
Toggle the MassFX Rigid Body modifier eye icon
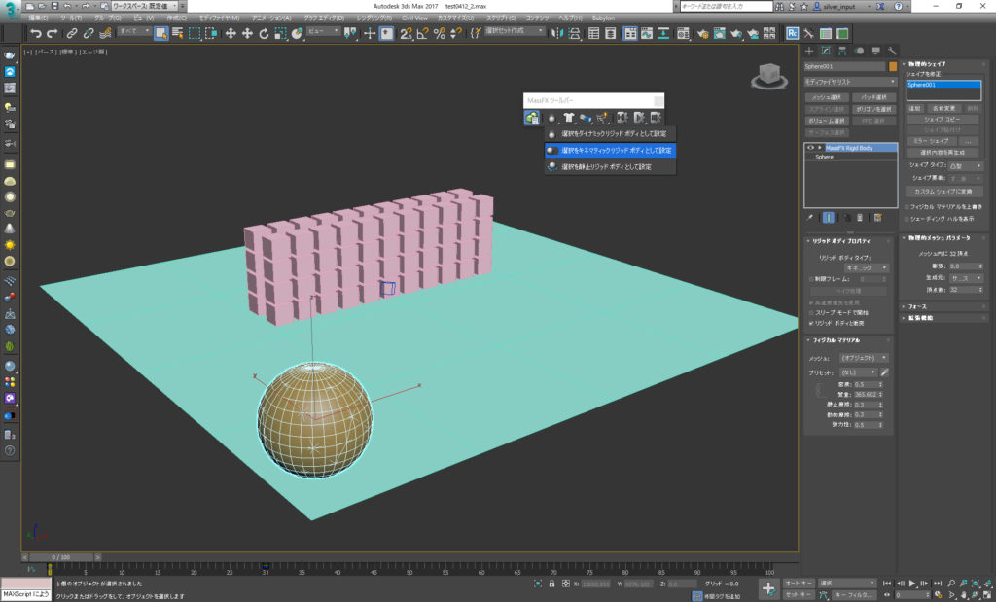tap(809, 147)
